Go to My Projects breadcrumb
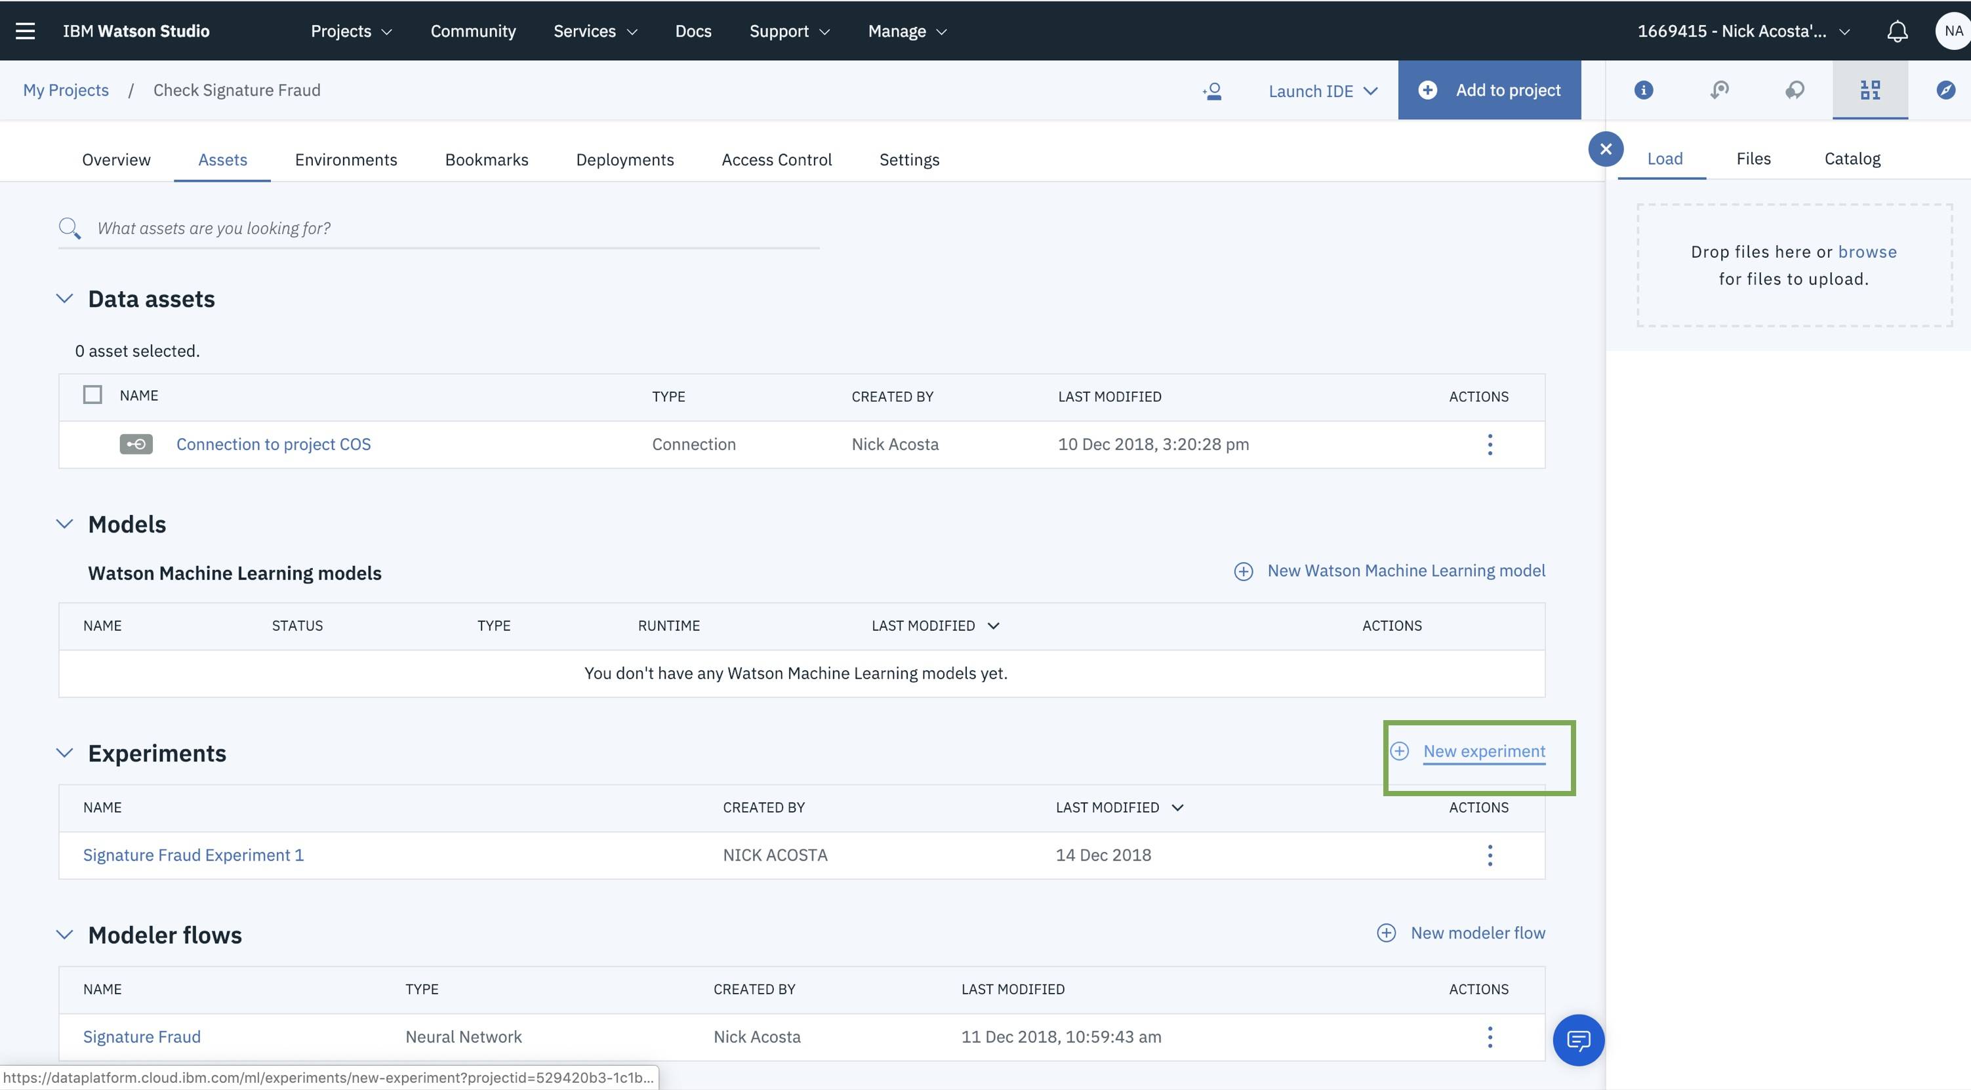The image size is (1971, 1090). click(66, 89)
